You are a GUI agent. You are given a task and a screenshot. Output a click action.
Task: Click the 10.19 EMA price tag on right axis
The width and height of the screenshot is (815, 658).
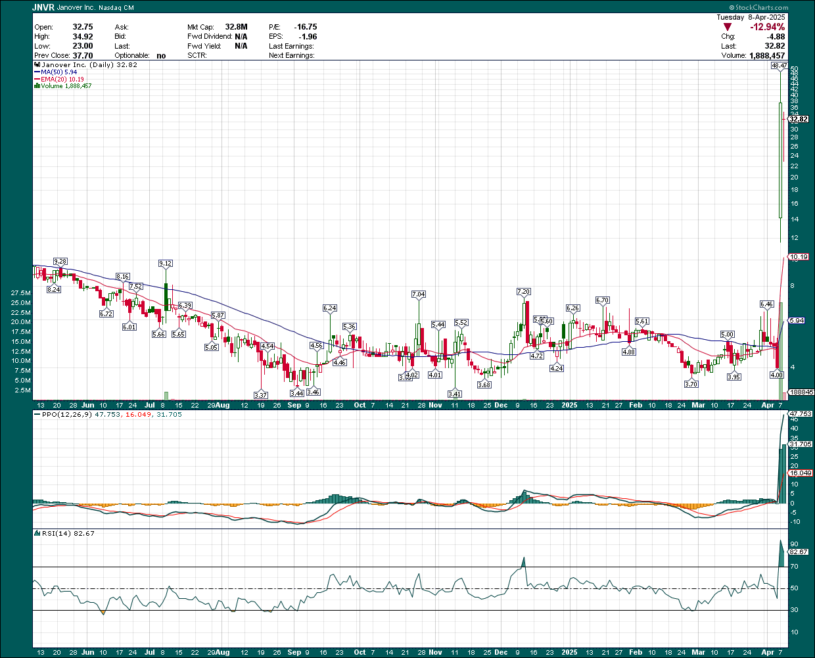point(799,257)
